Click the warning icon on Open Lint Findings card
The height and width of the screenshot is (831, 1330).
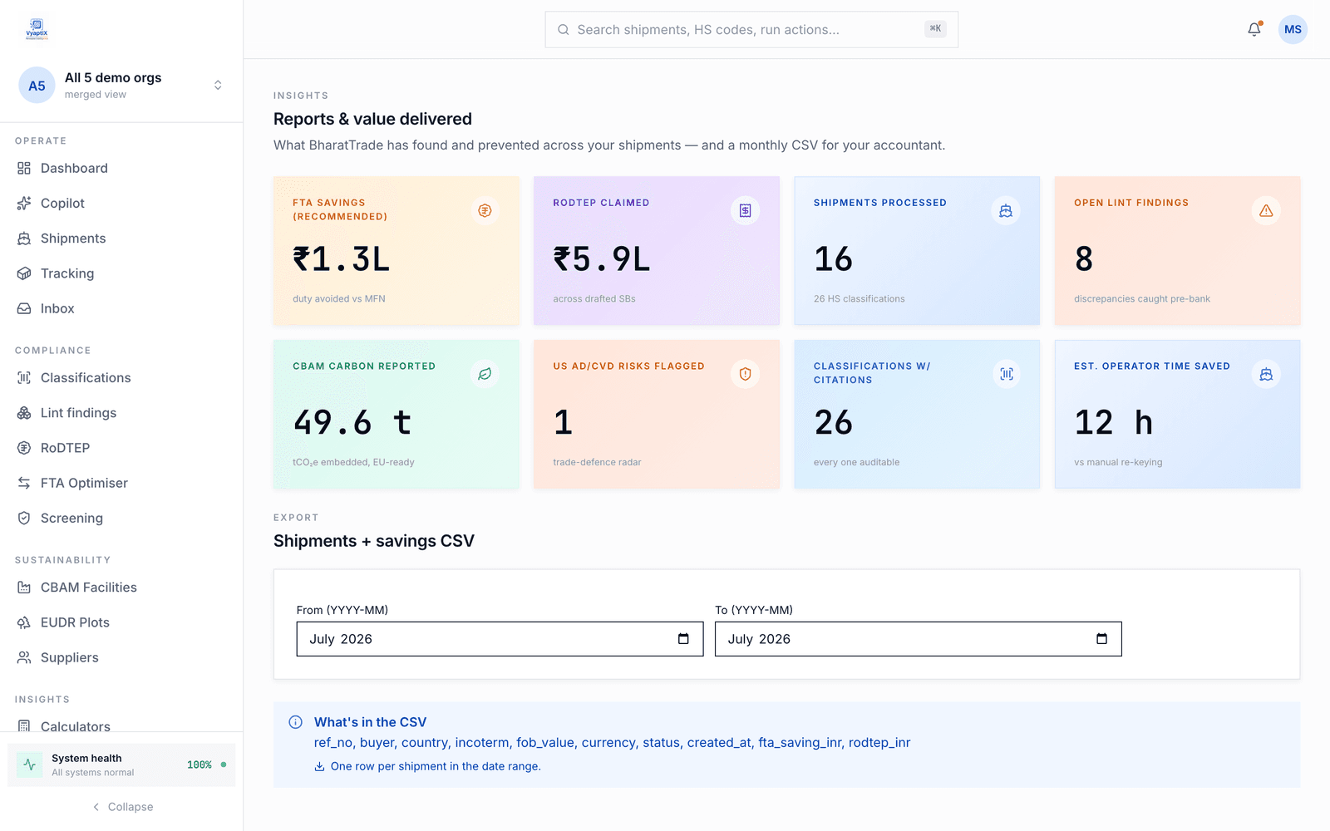pyautogui.click(x=1266, y=211)
